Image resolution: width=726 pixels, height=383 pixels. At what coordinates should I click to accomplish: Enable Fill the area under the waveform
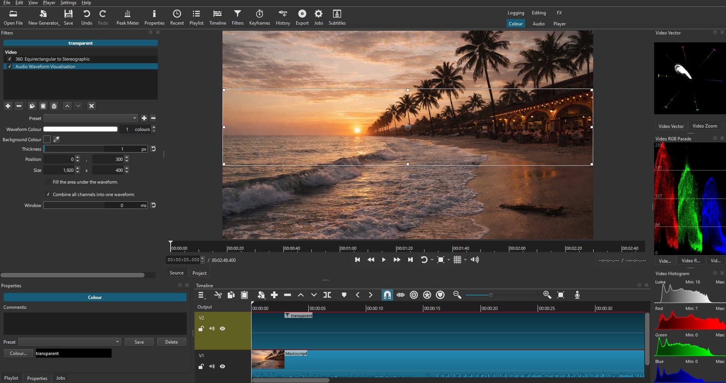tap(48, 182)
